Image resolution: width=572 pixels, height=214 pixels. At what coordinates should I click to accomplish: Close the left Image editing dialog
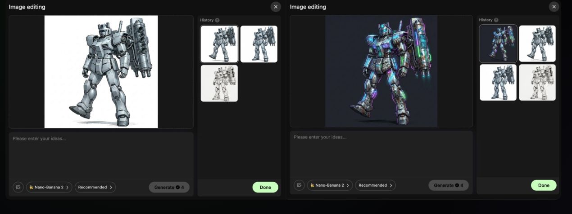276,7
